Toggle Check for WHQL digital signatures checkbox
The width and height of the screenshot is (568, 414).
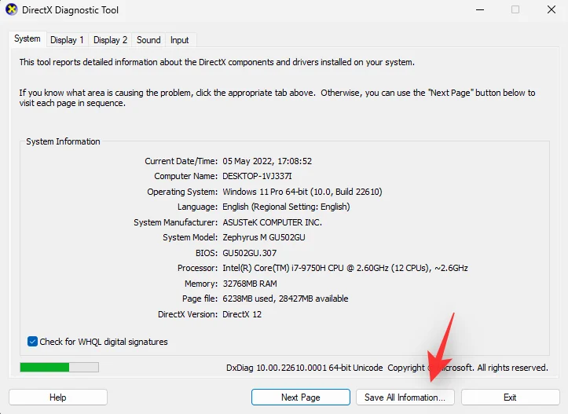[x=32, y=342]
